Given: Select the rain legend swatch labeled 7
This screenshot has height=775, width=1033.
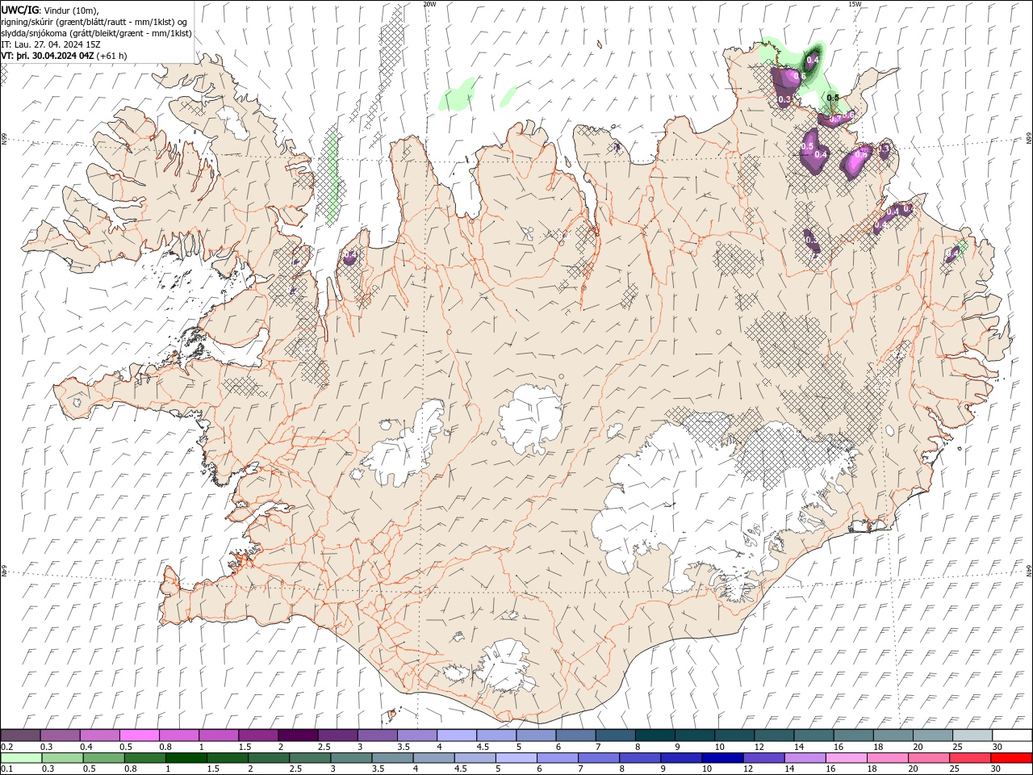Looking at the screenshot, I should (597, 758).
